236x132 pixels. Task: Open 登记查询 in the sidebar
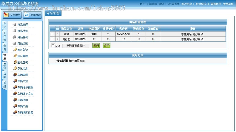tap(23, 62)
